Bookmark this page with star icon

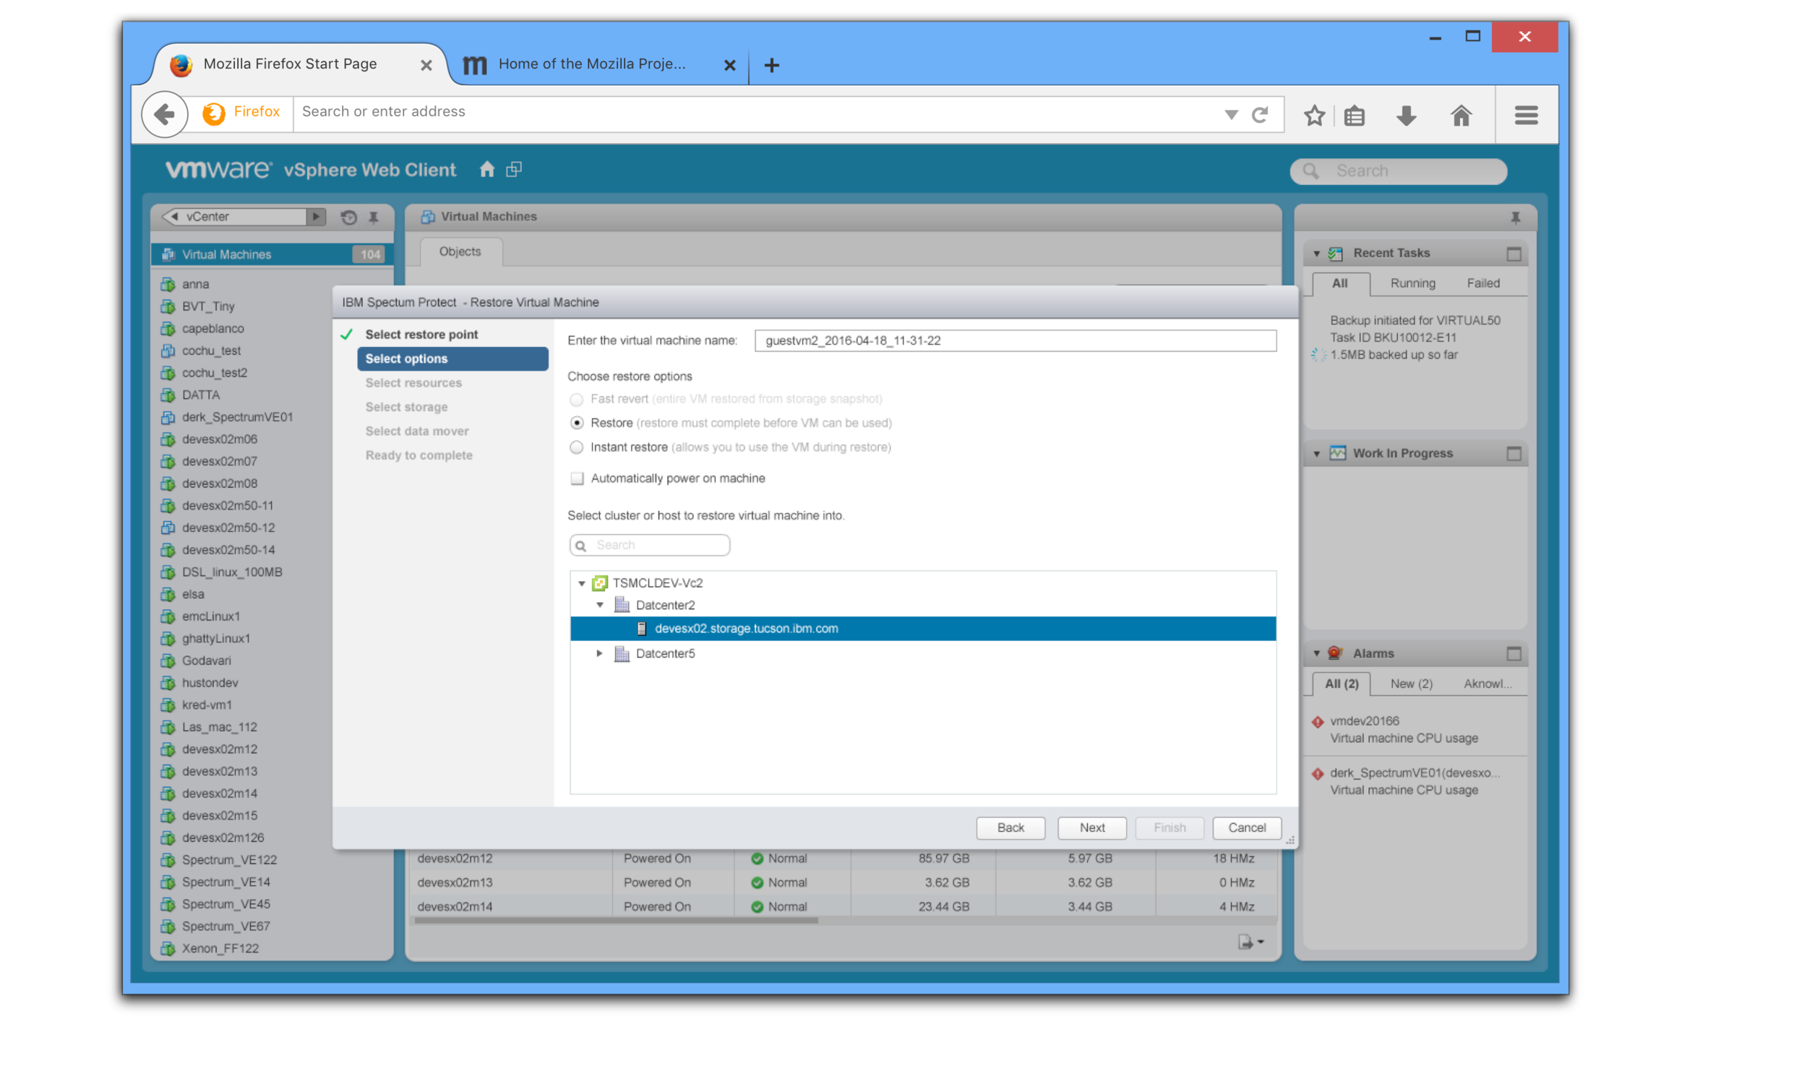(x=1314, y=115)
